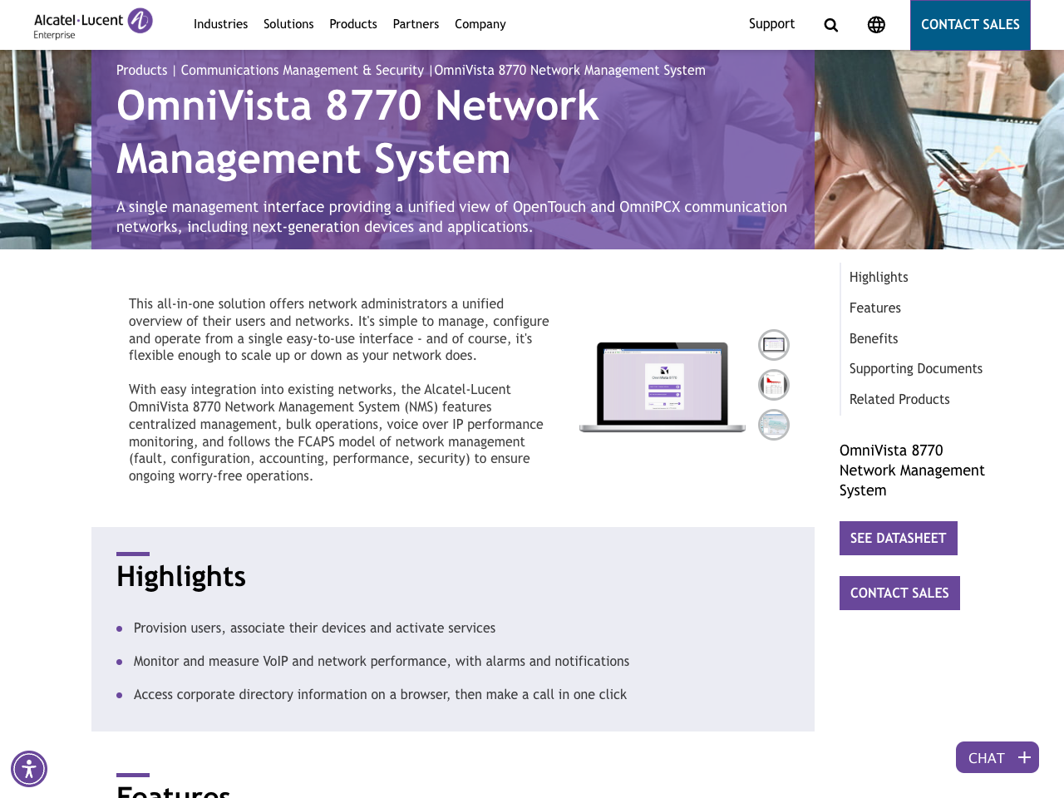
Task: Jump to Features in side navigation
Action: pos(875,308)
